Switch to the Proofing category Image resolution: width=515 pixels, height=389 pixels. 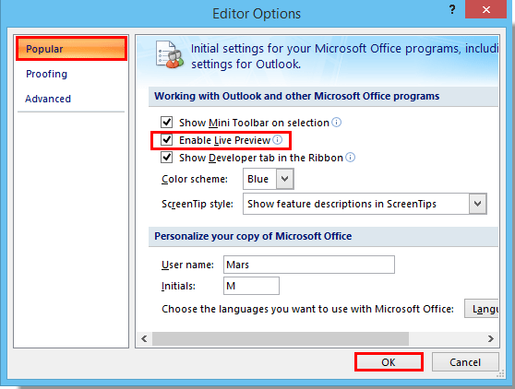tap(46, 74)
